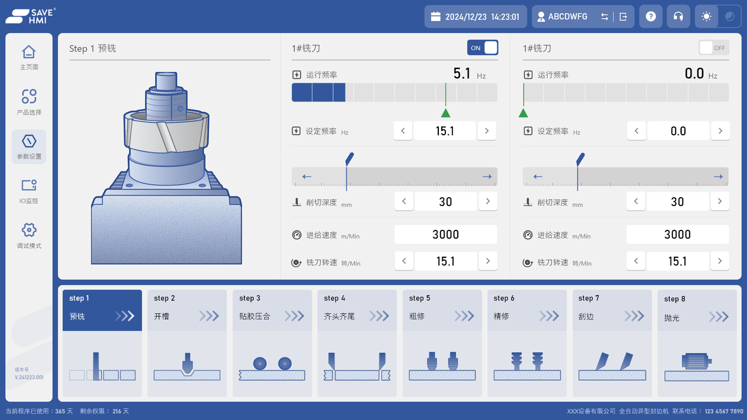Screen dimensions: 747x420
Task: Switch to dark mode with the moon toggle
Action: (728, 16)
